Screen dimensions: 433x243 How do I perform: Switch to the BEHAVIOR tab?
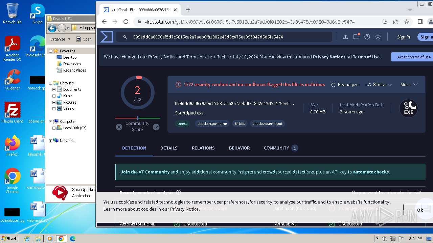coord(239,148)
